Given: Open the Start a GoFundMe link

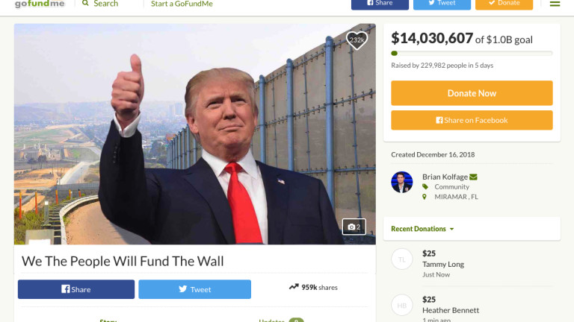Looking at the screenshot, I should click(x=182, y=4).
